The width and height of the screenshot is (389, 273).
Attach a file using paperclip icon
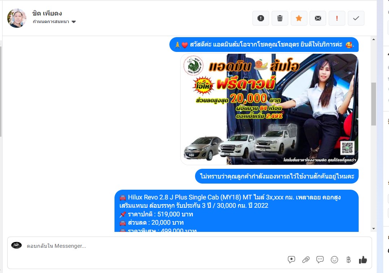(x=306, y=260)
